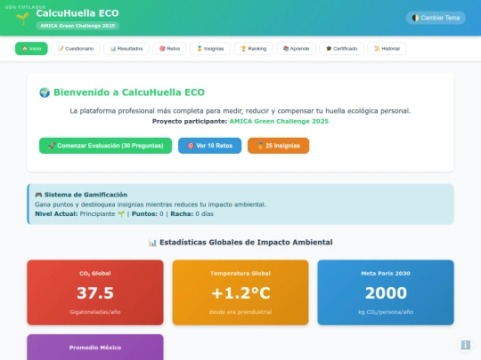Click the CalcuHuella ECO header title

[77, 13]
